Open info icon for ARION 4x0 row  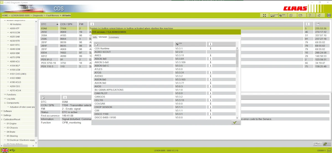point(210,59)
